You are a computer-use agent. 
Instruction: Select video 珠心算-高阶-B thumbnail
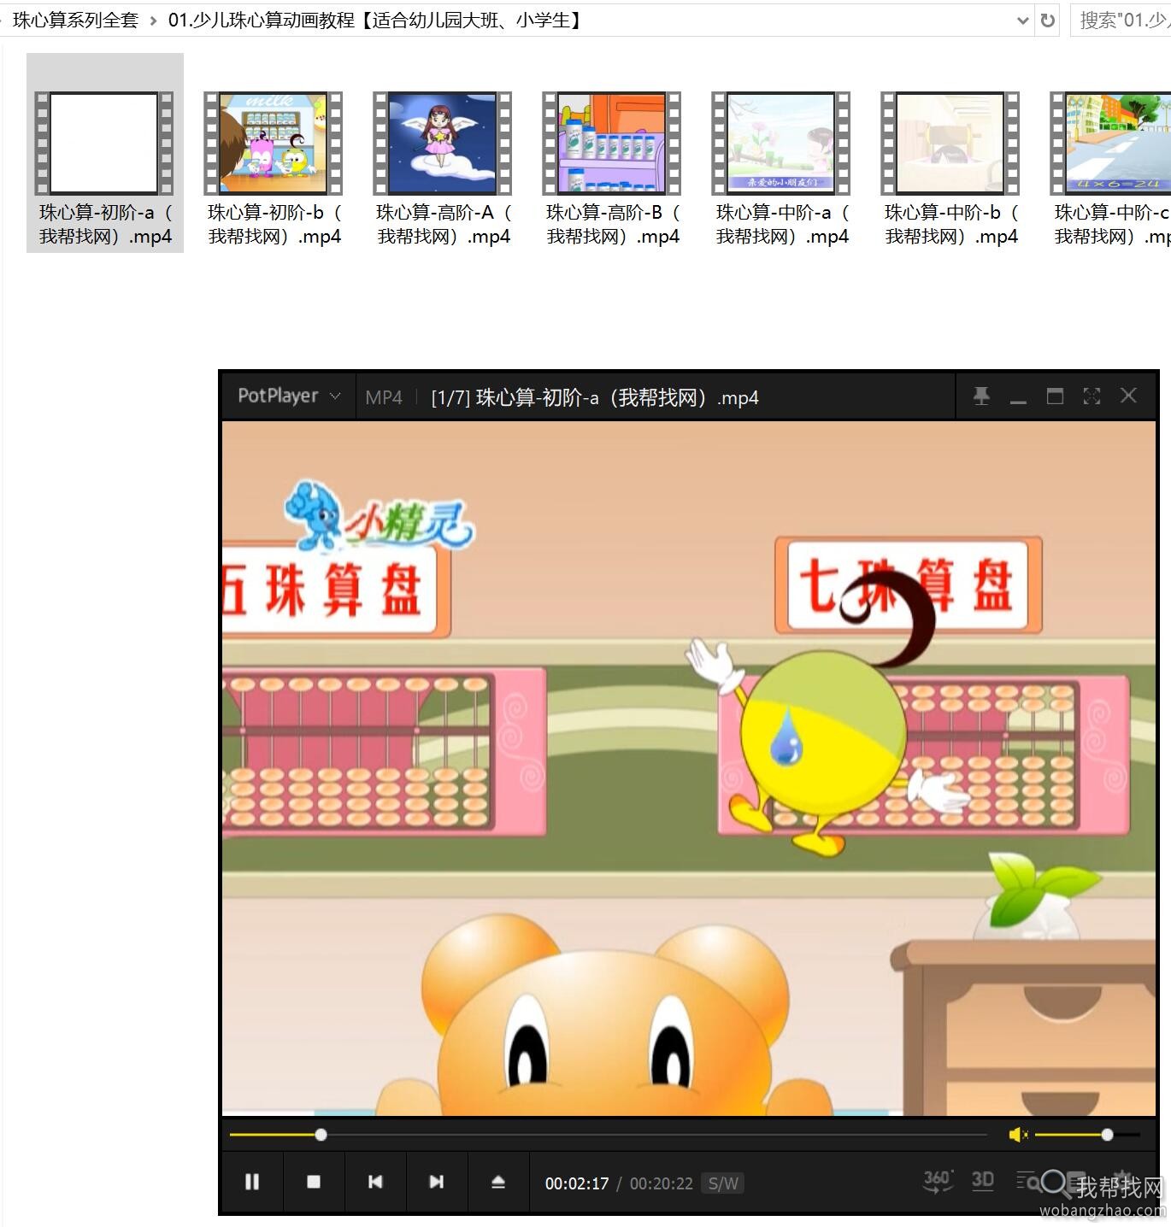pyautogui.click(x=612, y=143)
